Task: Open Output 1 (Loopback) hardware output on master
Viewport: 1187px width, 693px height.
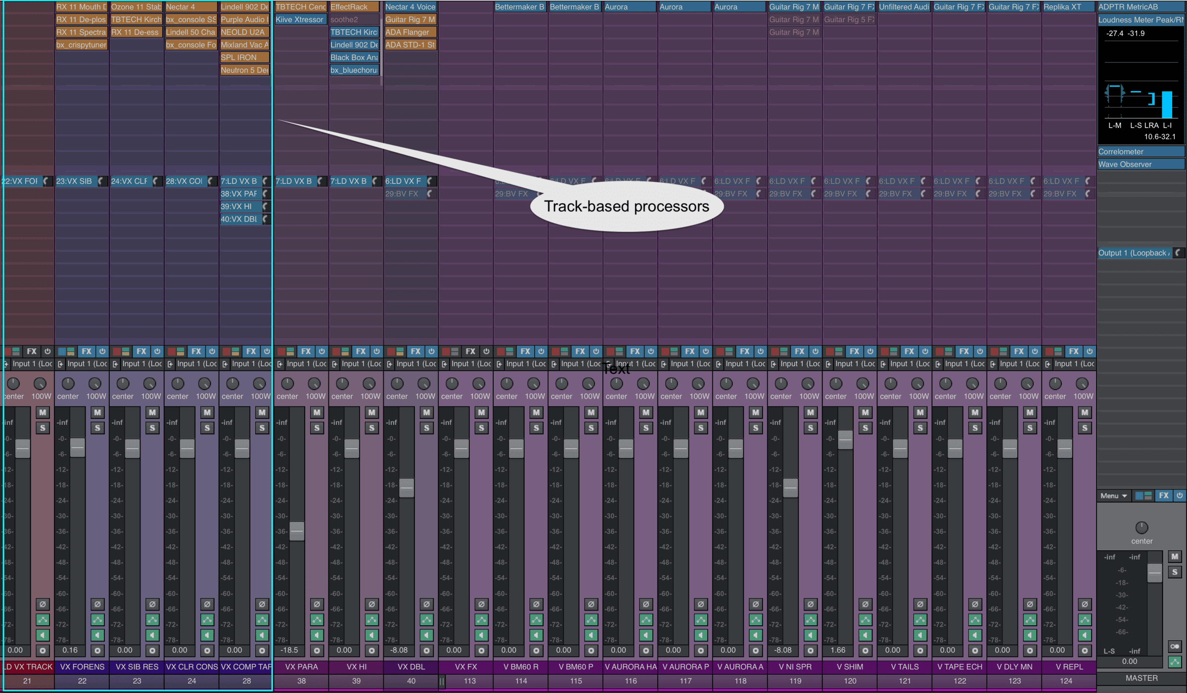Action: click(x=1134, y=253)
